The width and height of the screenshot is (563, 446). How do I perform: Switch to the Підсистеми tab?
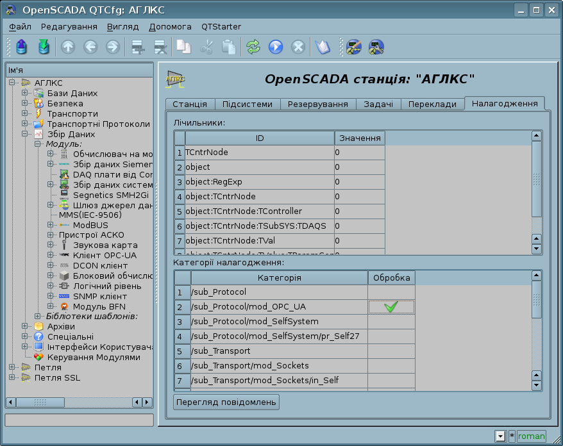247,104
